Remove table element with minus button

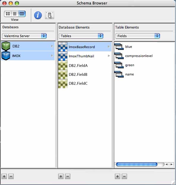coord(124,176)
